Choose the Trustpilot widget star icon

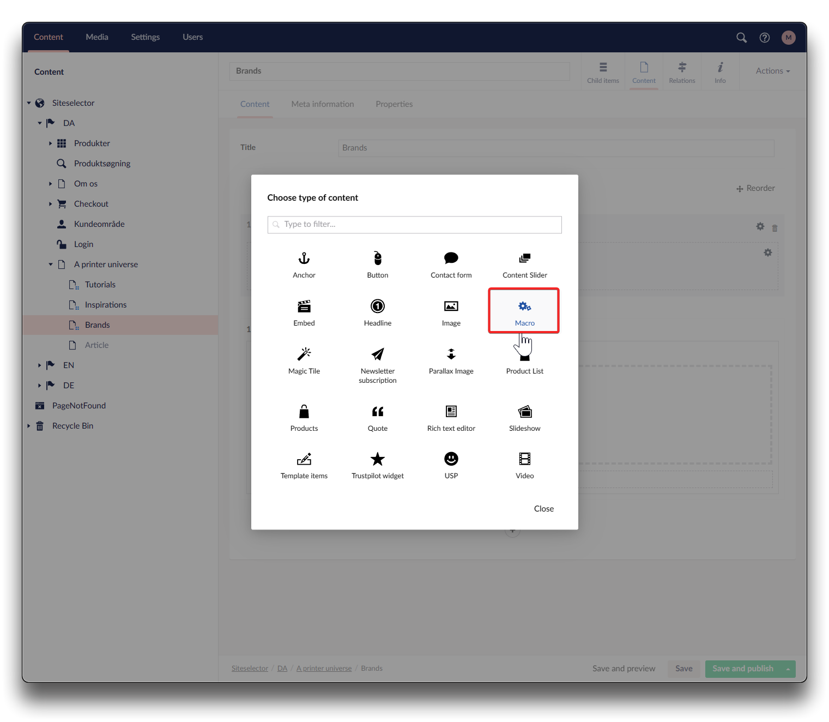point(377,459)
